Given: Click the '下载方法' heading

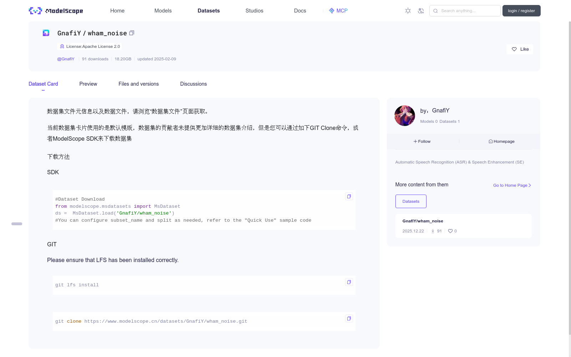Looking at the screenshot, I should click(59, 157).
